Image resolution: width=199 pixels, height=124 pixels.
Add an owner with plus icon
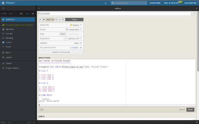point(81,43)
